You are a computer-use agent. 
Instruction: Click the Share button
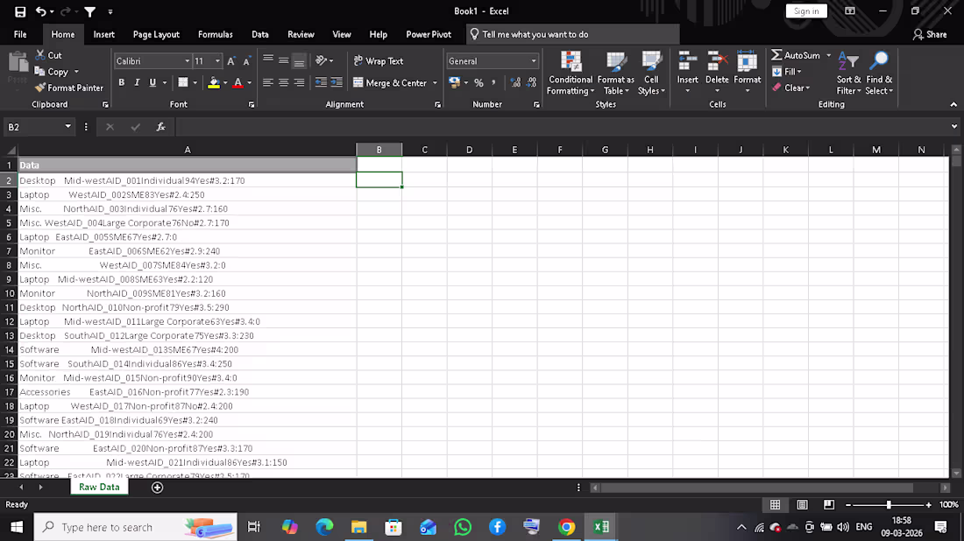tap(930, 34)
